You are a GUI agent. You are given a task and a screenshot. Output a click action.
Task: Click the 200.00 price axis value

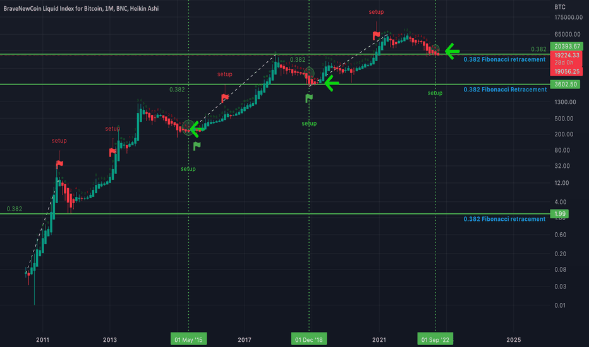click(x=564, y=134)
